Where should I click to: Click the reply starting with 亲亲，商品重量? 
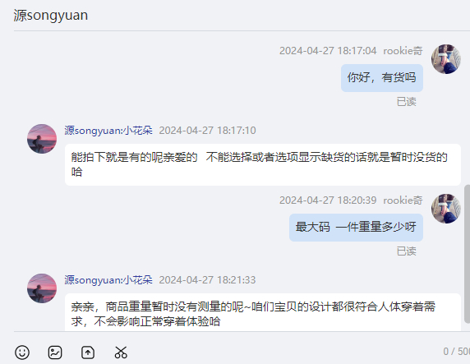263,312
